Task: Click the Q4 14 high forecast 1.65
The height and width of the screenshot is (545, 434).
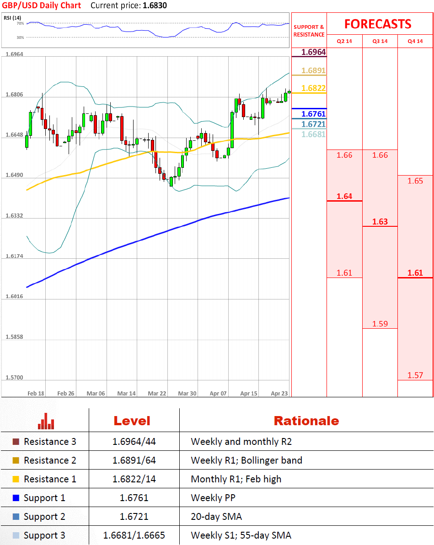Action: 415,181
